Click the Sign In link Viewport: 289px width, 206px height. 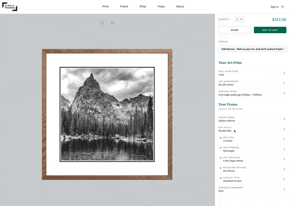pyautogui.click(x=274, y=7)
